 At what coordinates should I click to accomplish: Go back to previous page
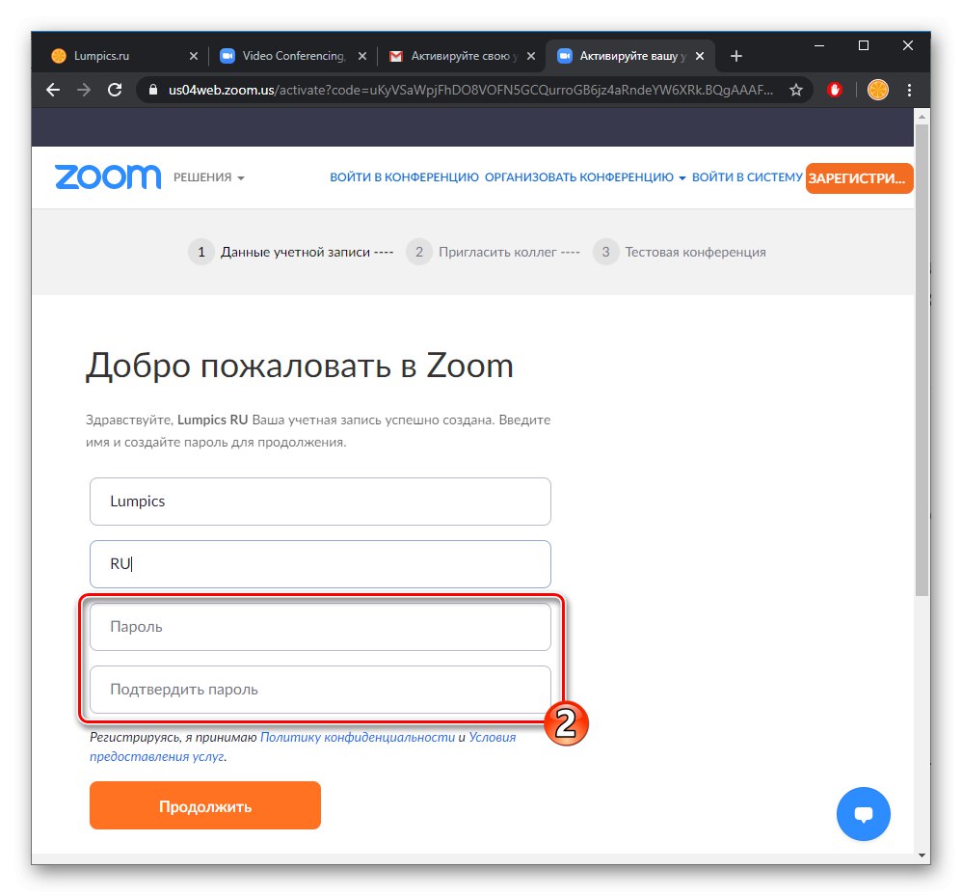point(53,91)
